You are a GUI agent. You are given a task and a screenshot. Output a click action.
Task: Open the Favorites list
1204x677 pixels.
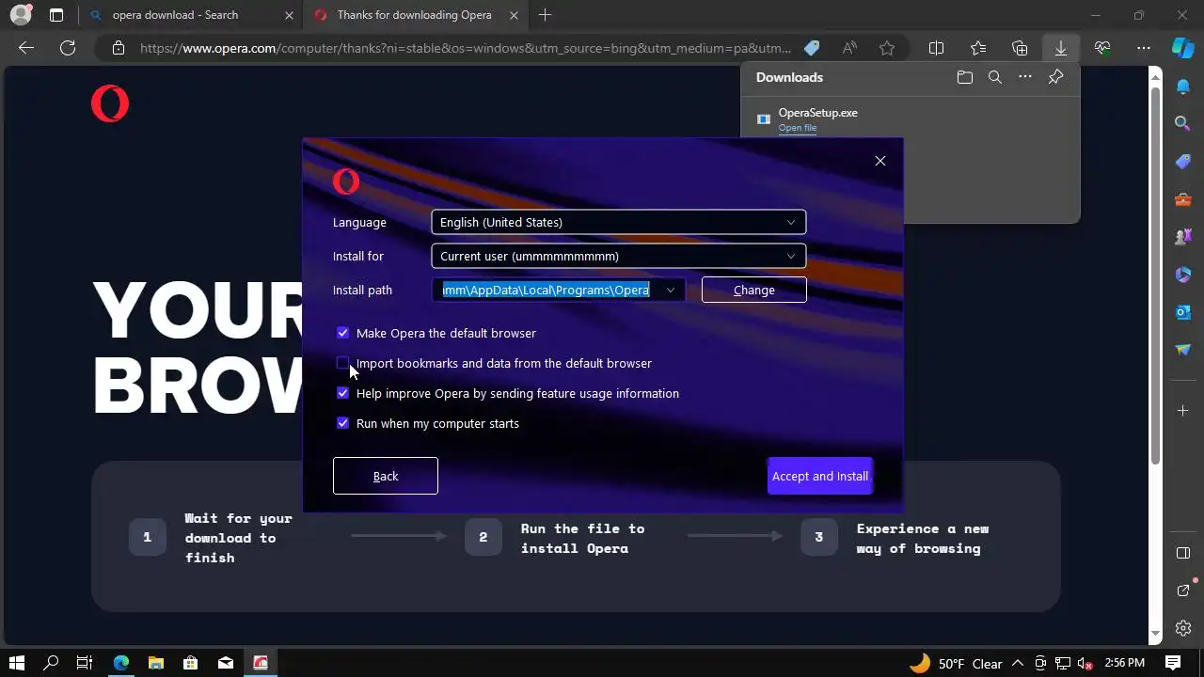coord(978,48)
